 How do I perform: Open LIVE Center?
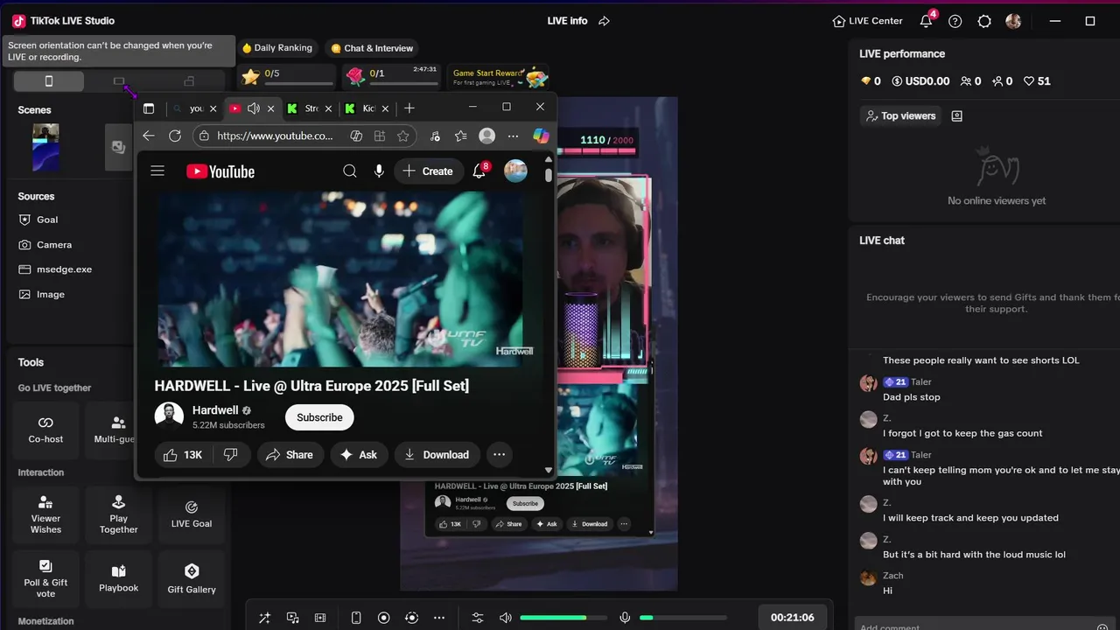tap(868, 21)
